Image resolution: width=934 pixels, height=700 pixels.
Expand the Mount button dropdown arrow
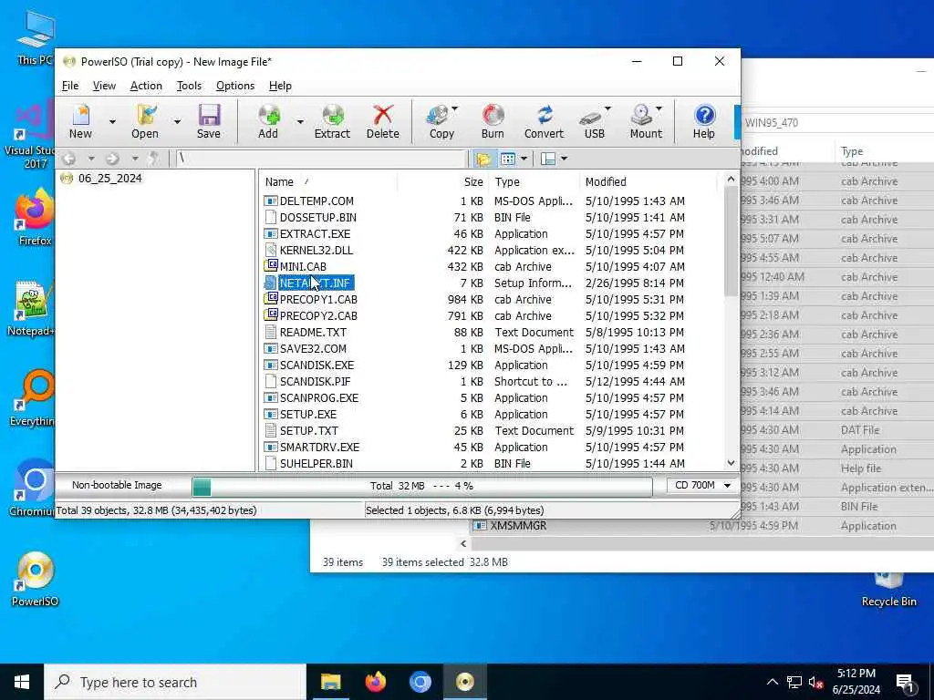point(659,109)
